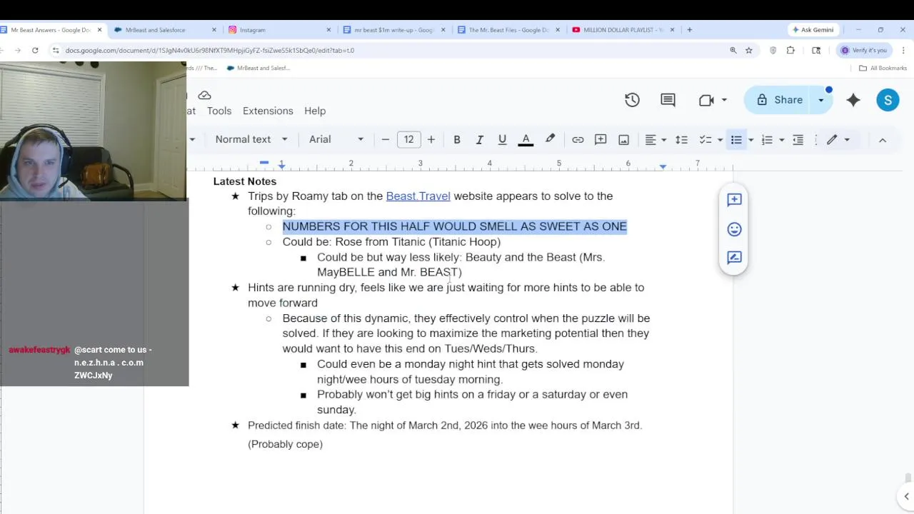Add a comment from the toolbar
This screenshot has height=514, width=914.
tap(601, 139)
